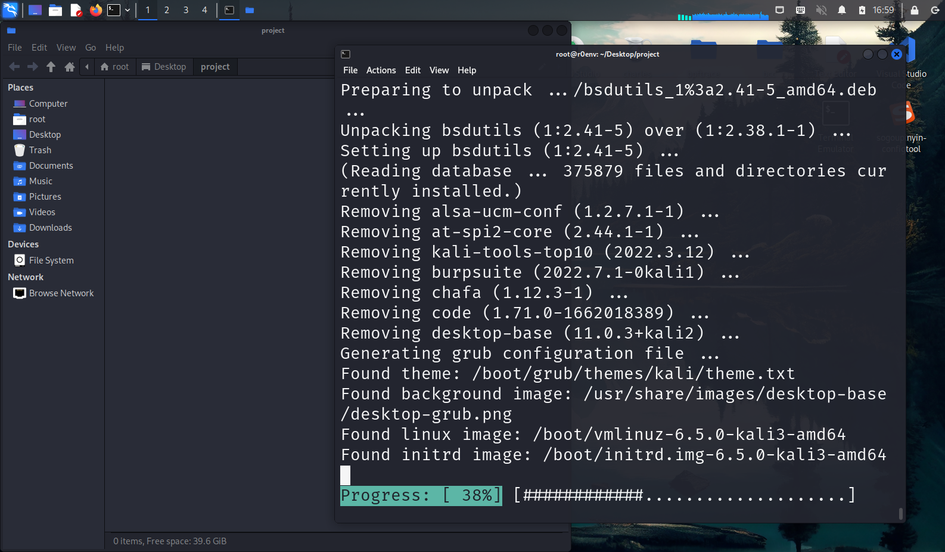The width and height of the screenshot is (945, 552).
Task: Open the log out power icon
Action: [x=935, y=10]
